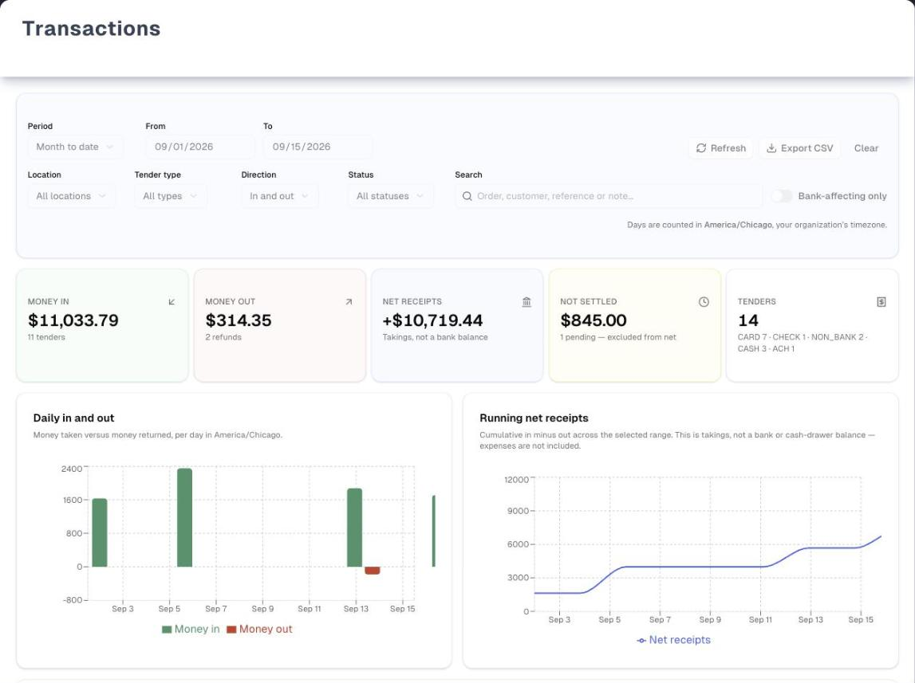915x683 pixels.
Task: Click the Refresh button
Action: [x=720, y=148]
